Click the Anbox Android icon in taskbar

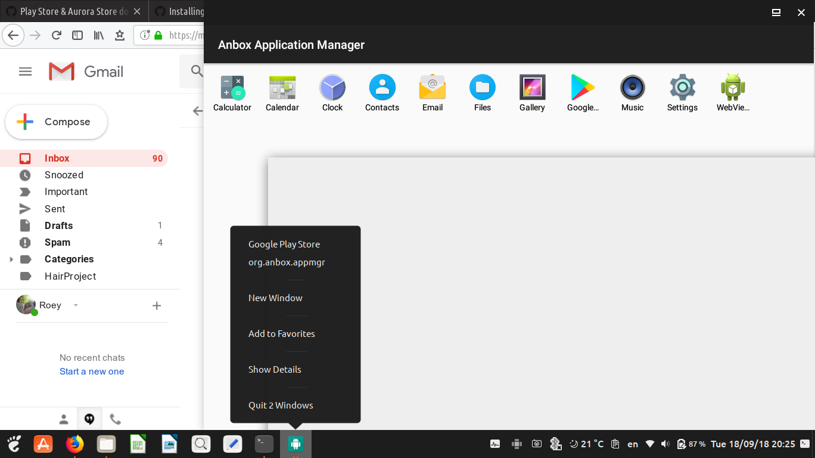coord(296,444)
